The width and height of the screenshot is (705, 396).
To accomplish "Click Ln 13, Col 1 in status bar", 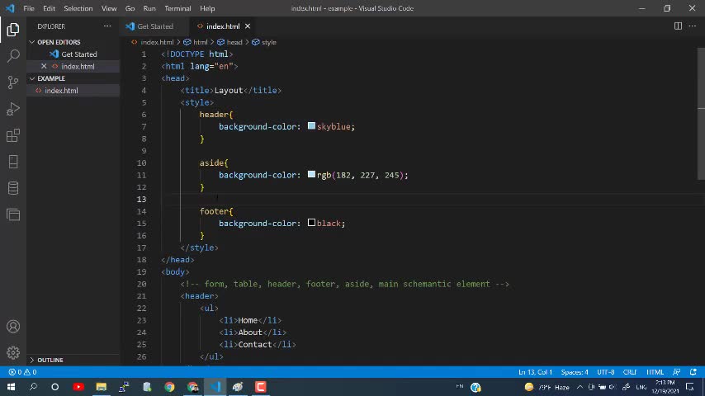I will (x=535, y=372).
